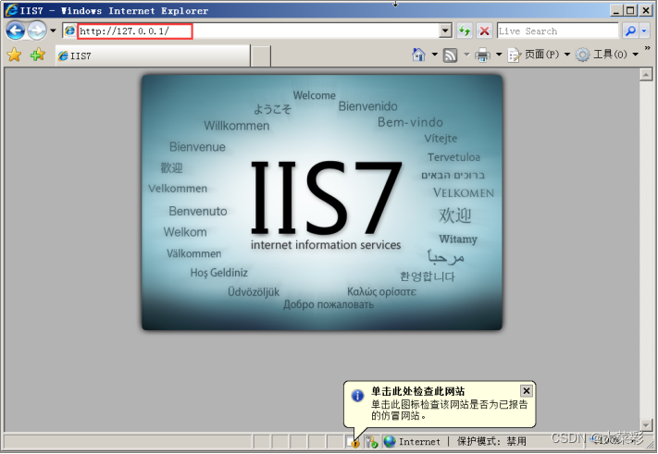Click the RSS Feeds icon
This screenshot has width=658, height=454.
tap(451, 55)
